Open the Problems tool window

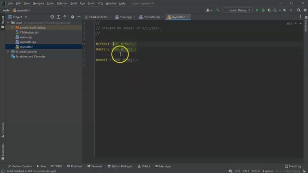(75, 166)
